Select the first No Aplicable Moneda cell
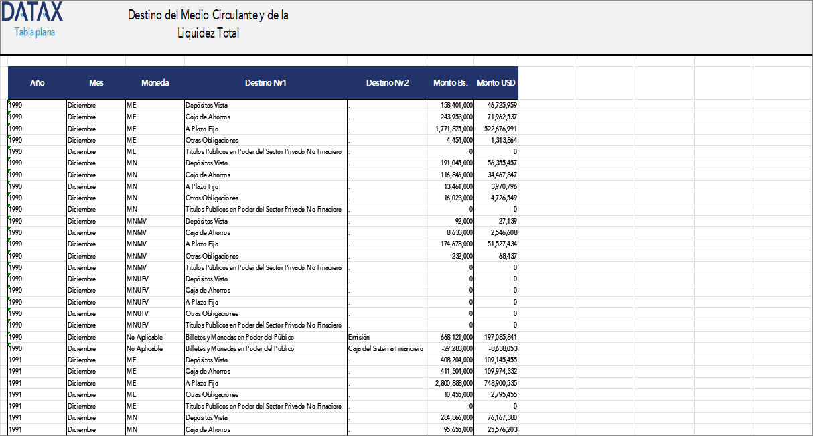This screenshot has height=436, width=813. click(x=157, y=337)
